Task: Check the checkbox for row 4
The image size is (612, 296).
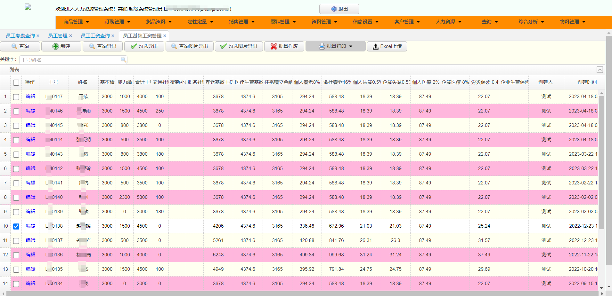Action: 16,140
